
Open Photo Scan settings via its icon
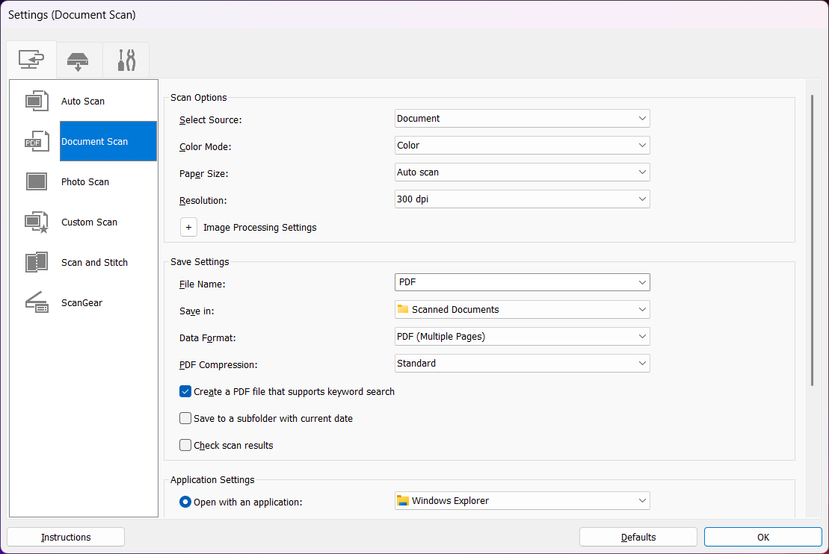(x=37, y=181)
